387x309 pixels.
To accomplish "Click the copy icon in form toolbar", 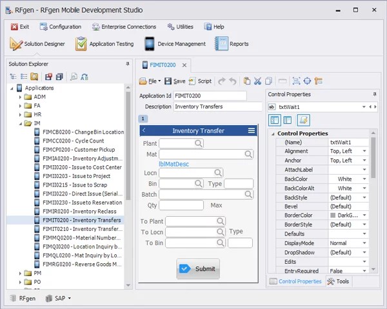I will pyautogui.click(x=268, y=81).
